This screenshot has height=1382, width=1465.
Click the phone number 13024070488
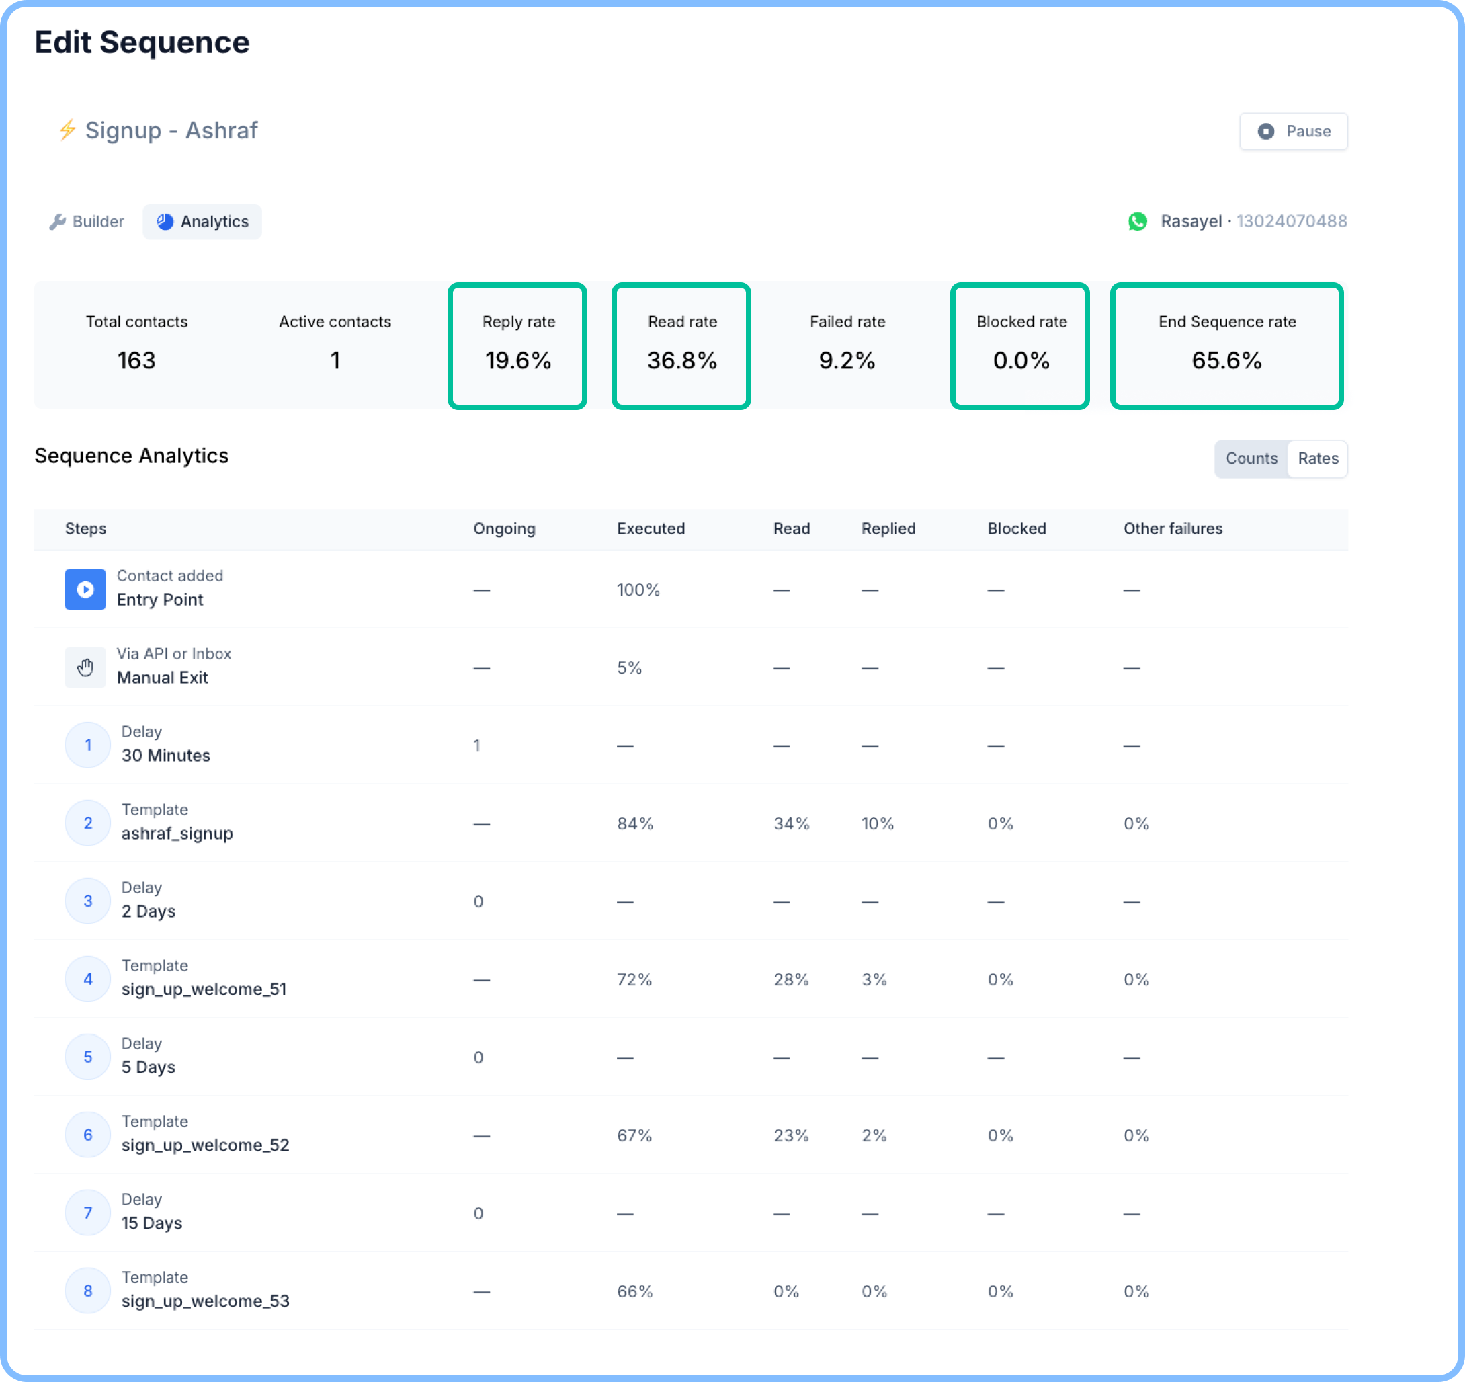(1291, 221)
